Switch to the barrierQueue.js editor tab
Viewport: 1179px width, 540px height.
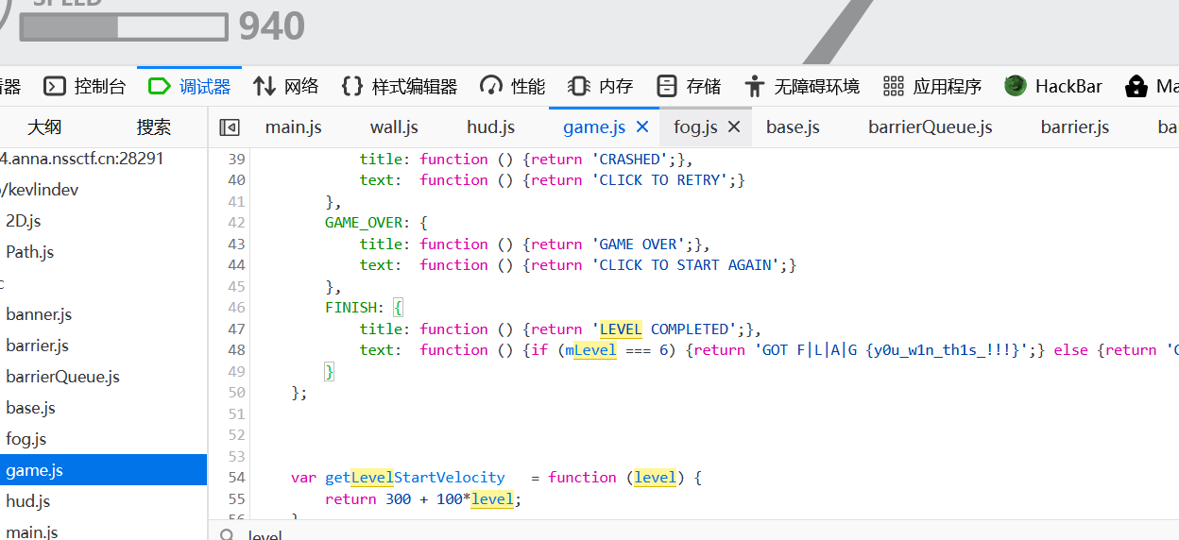(x=930, y=127)
